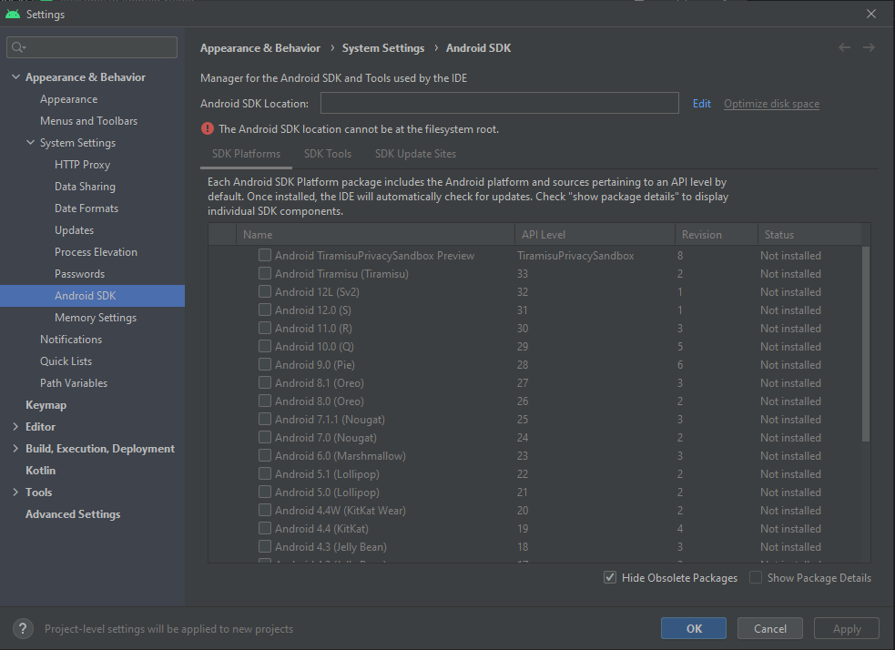This screenshot has width=895, height=650.
Task: Collapse the System Settings subtree
Action: 30,143
